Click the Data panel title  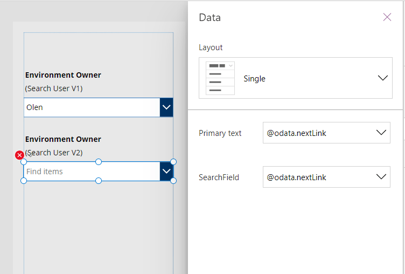pos(210,17)
